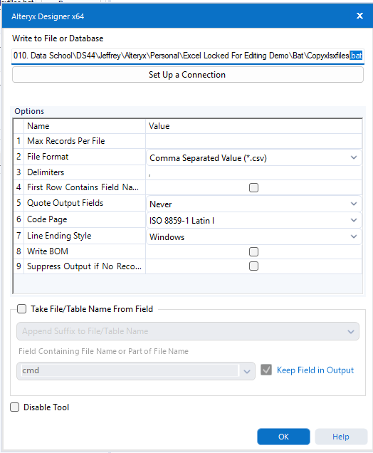Check the Disable Tool checkbox
The height and width of the screenshot is (453, 373).
(15, 407)
